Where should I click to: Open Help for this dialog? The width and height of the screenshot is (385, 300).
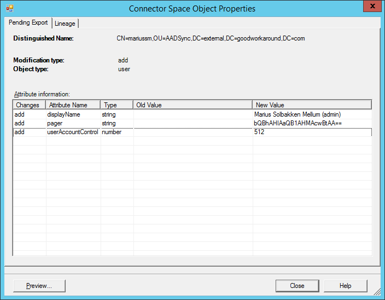345,286
